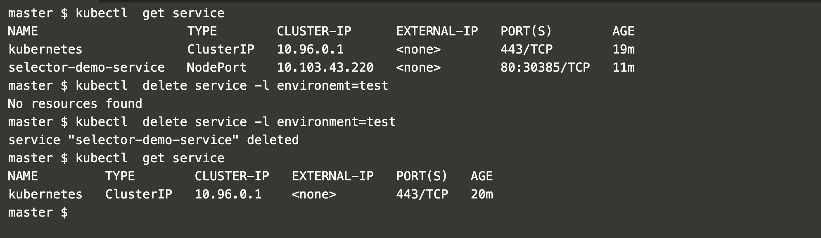This screenshot has width=821, height=238.
Task: Click the service deleted confirmation line
Action: click(153, 140)
